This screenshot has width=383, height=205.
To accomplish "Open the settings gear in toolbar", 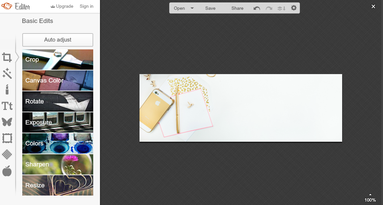I will (294, 8).
